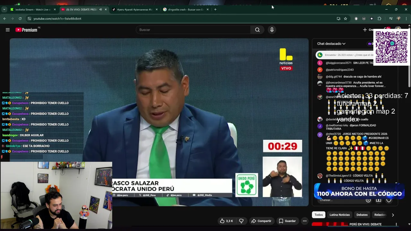Activate voice search microphone
This screenshot has height=231, width=411.
click(272, 30)
